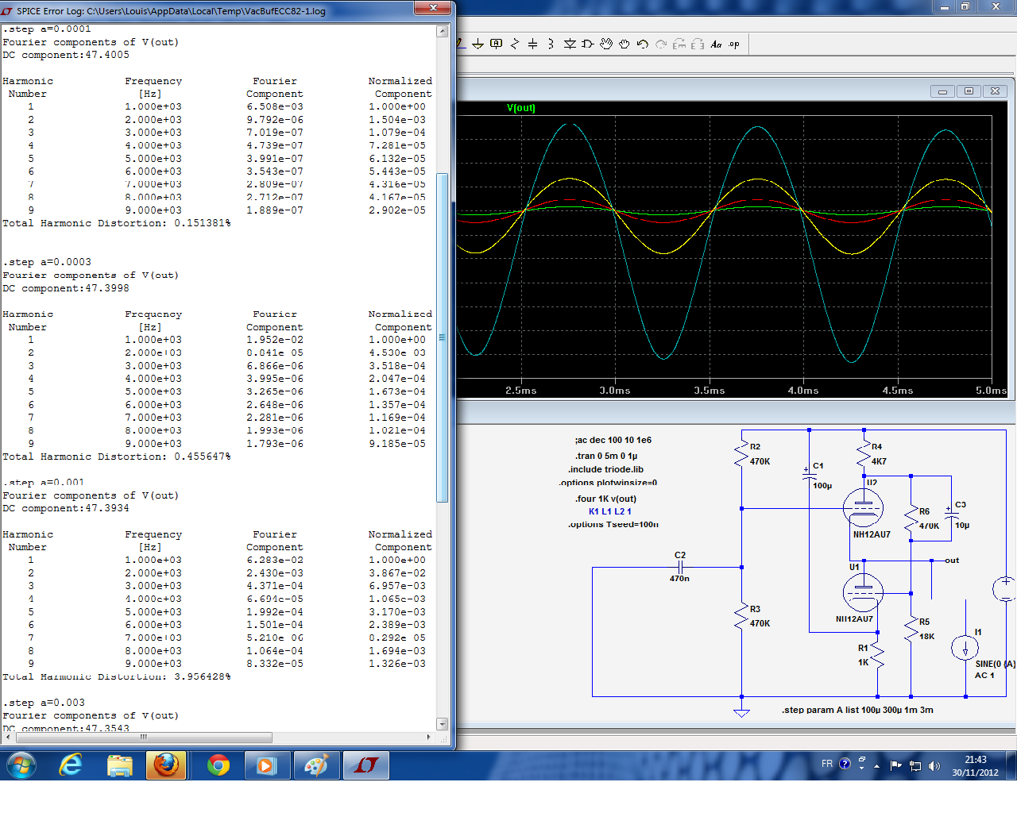The width and height of the screenshot is (1017, 813).
Task: Click '.step param A list' directive text
Action: (857, 710)
